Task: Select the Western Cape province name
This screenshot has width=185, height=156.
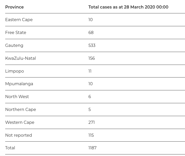Action: [x=20, y=123]
